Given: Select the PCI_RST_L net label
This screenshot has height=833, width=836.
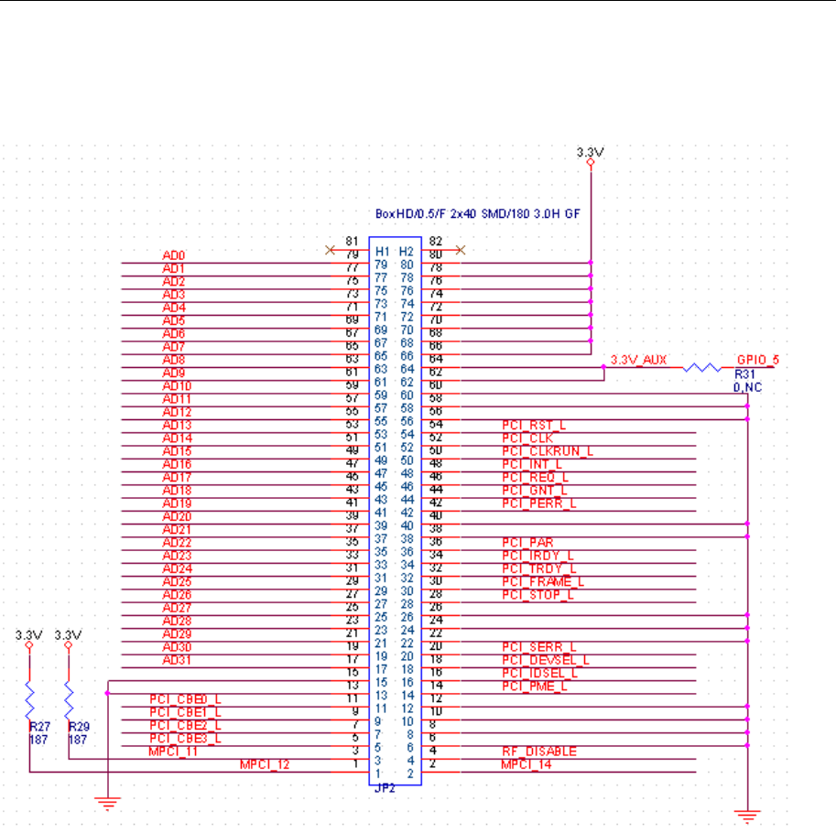Looking at the screenshot, I should tap(534, 426).
